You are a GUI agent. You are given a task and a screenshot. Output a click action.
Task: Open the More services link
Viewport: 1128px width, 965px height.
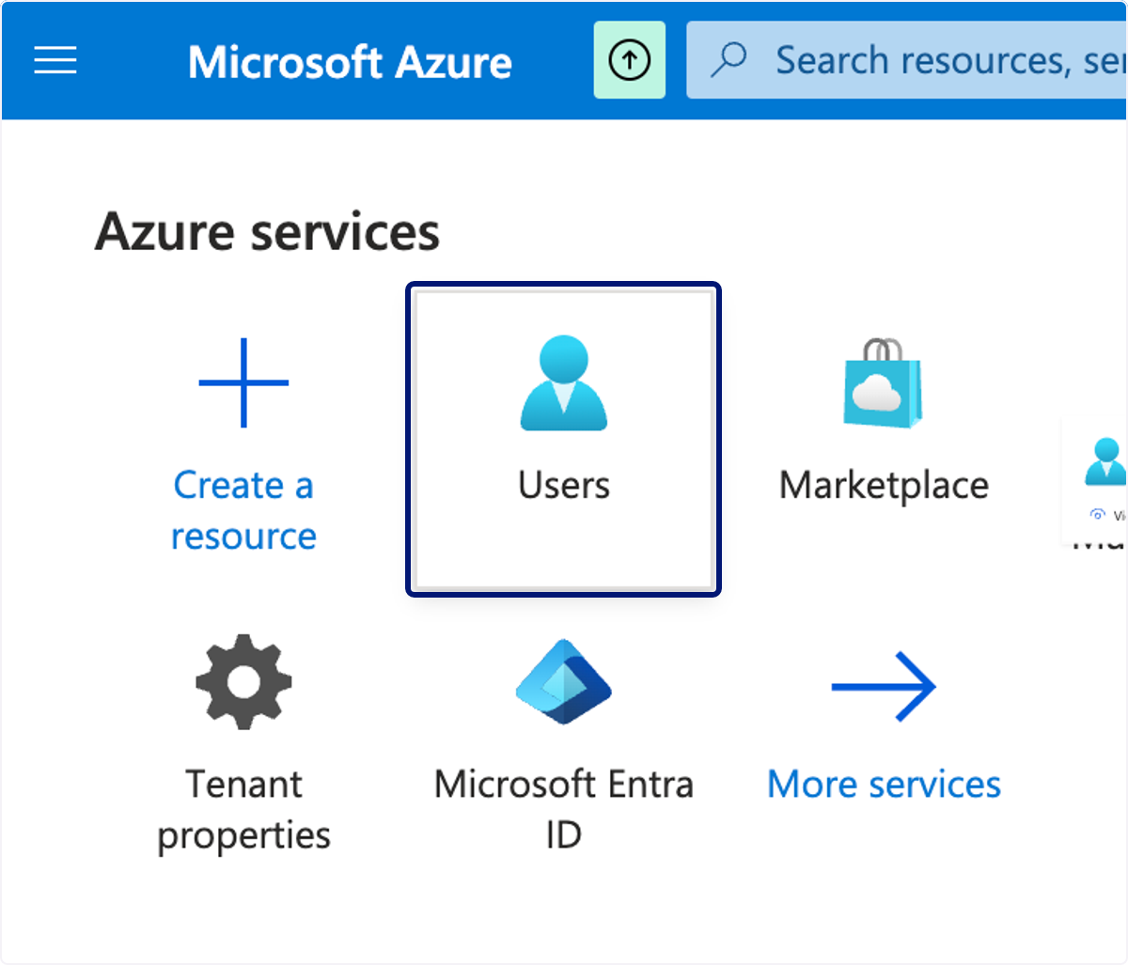pyautogui.click(x=884, y=784)
